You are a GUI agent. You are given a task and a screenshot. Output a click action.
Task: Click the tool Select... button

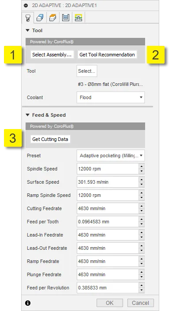[x=87, y=71]
